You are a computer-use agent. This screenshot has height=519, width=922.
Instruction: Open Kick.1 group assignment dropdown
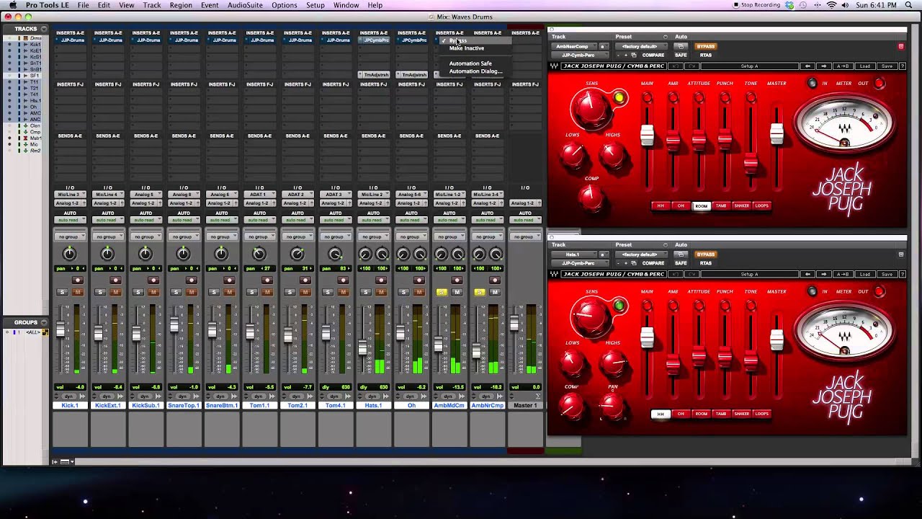click(x=70, y=236)
